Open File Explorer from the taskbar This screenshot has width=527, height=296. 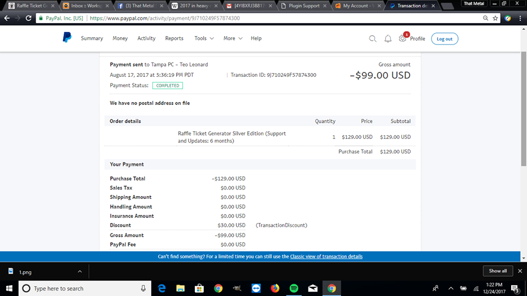click(x=180, y=288)
